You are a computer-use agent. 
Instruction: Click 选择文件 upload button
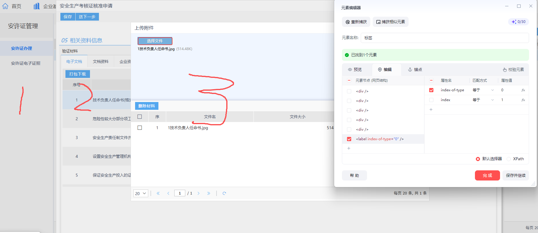pyautogui.click(x=155, y=41)
